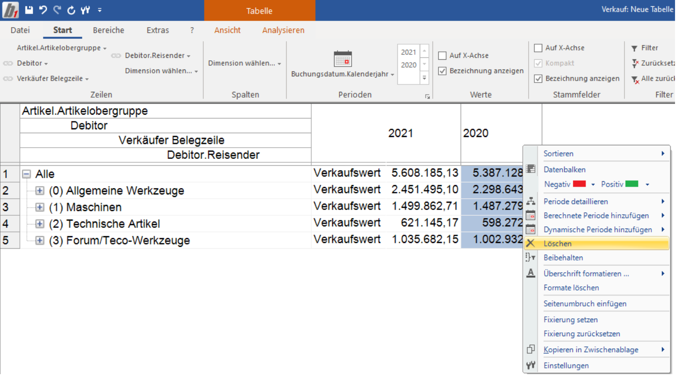Click the link icon beside Debitor.Reisender
The width and height of the screenshot is (676, 379).
coord(116,56)
